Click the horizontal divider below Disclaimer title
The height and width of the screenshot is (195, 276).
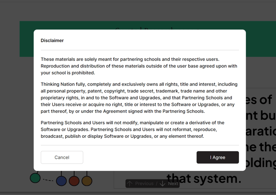[x=140, y=50]
